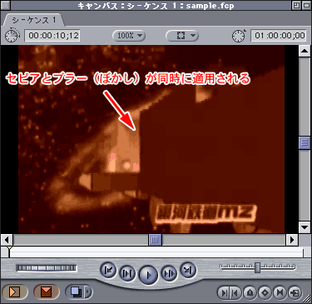The width and height of the screenshot is (312, 304).
Task: Click the Play In to Out button
Action: (127, 273)
